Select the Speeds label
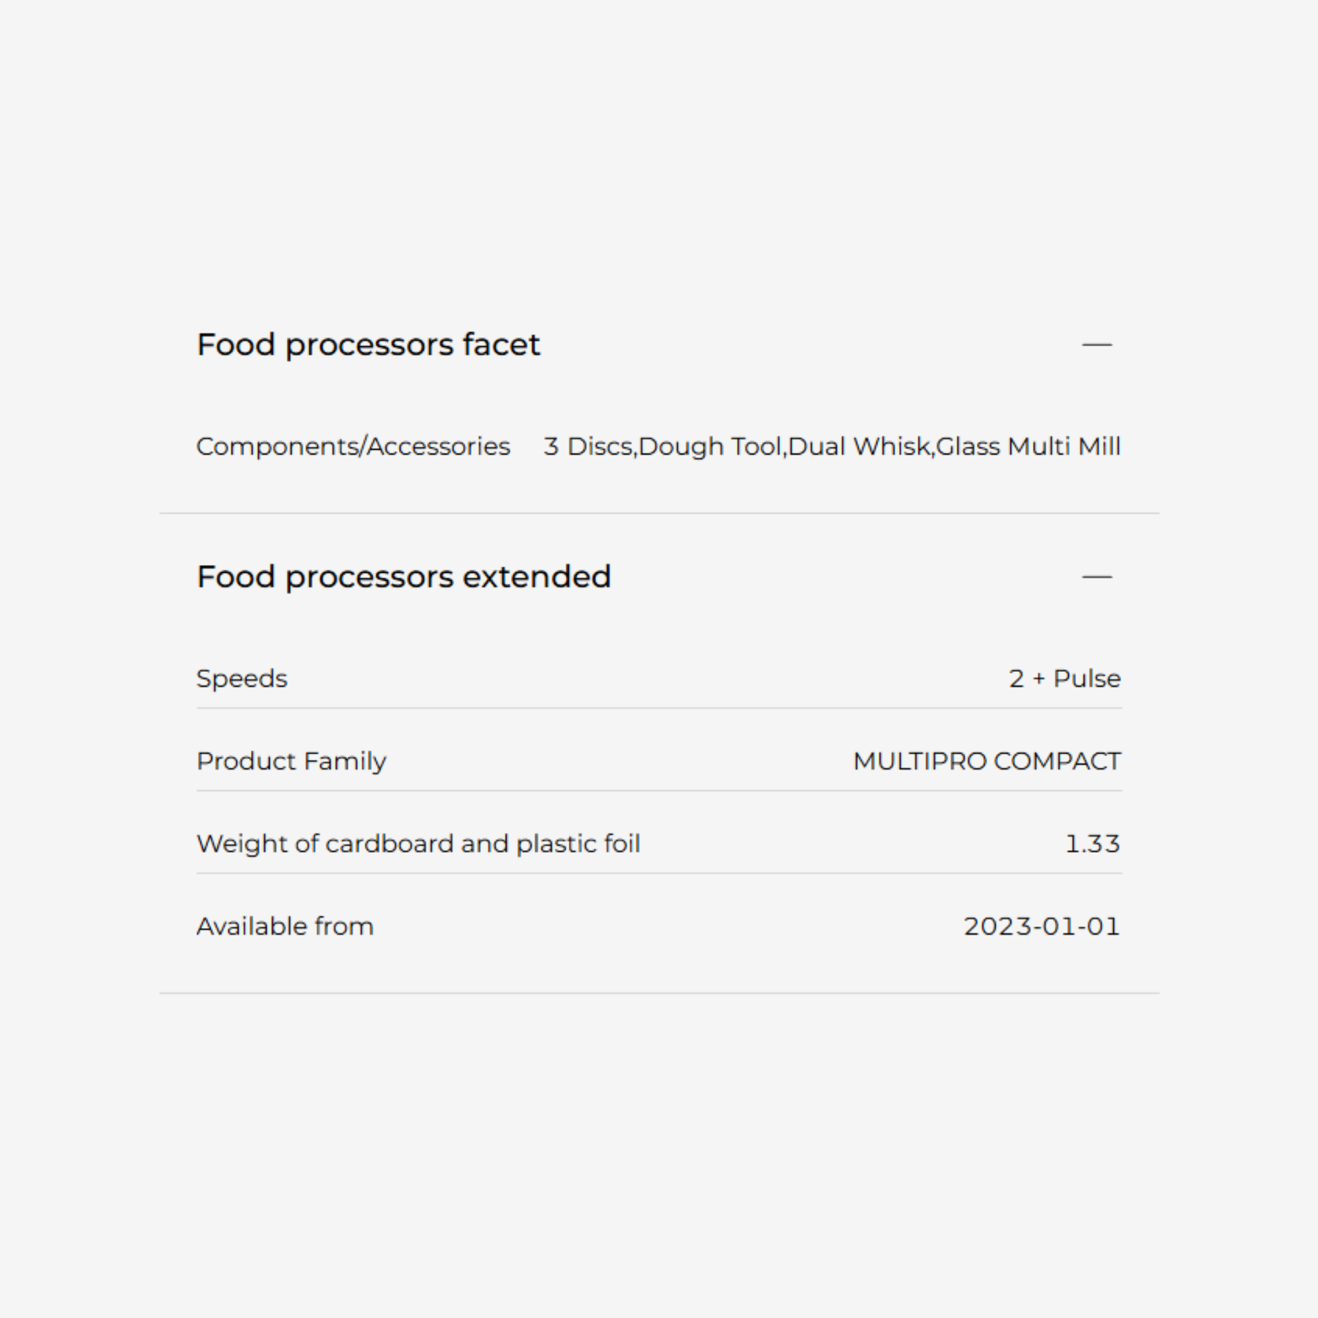Viewport: 1318px width, 1318px height. pos(241,679)
